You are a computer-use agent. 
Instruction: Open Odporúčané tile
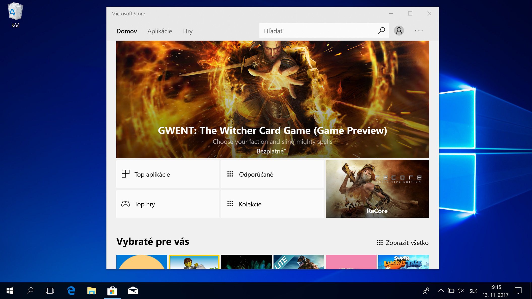pyautogui.click(x=273, y=174)
